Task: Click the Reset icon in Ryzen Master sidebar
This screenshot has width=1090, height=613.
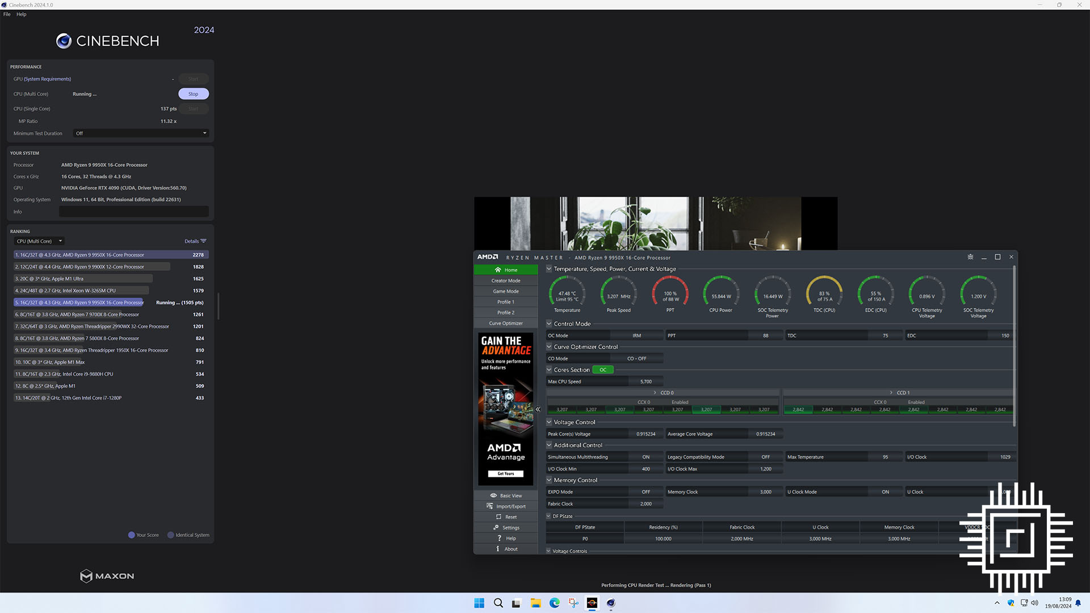Action: click(498, 517)
